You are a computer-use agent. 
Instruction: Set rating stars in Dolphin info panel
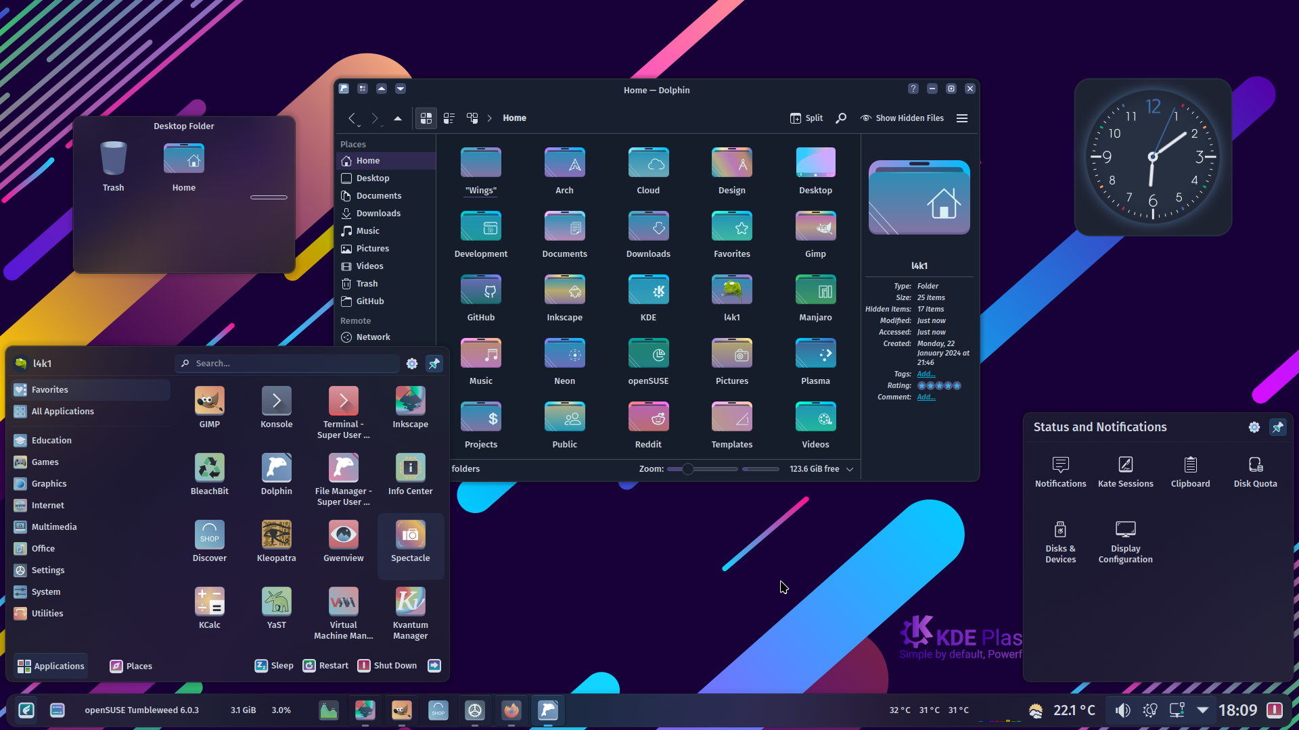coord(939,386)
